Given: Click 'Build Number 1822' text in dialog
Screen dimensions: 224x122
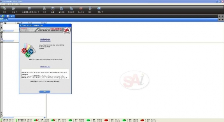Looking at the screenshot, I should [45, 47].
